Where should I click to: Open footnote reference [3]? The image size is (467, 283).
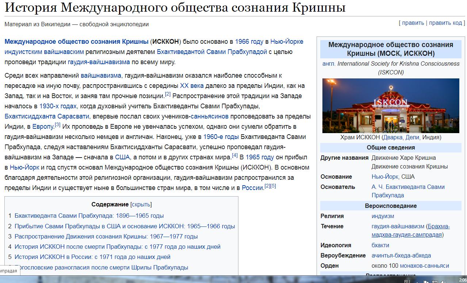pos(58,125)
